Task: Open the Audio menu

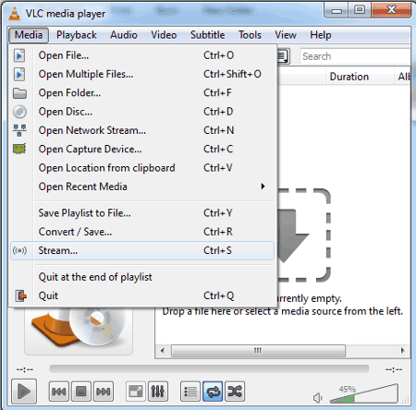Action: point(124,35)
